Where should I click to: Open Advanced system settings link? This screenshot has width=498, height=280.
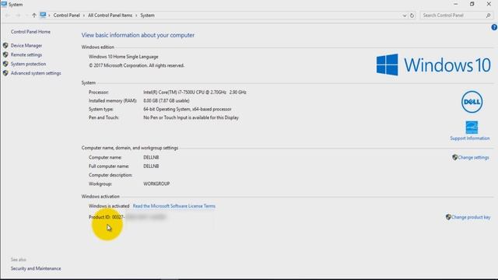[x=36, y=73]
